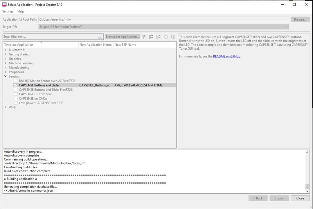
Task: Click the Close button
Action: 300,198
